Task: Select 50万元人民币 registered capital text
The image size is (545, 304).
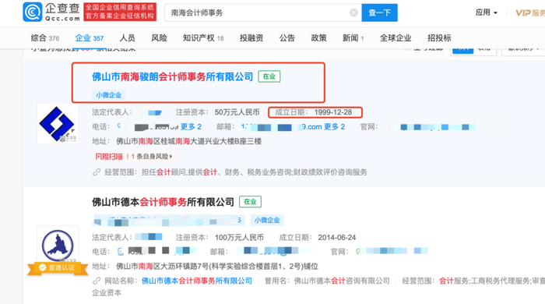Action: [237, 112]
